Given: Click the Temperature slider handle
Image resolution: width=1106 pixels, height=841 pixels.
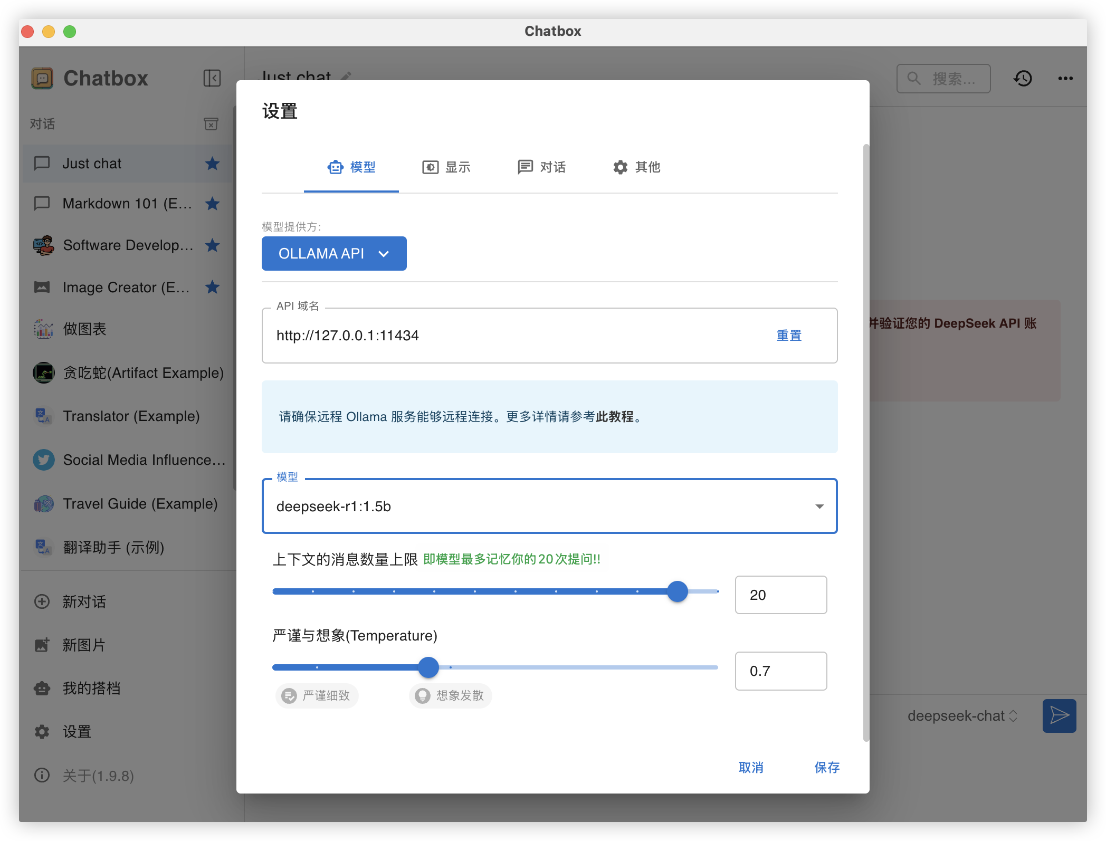Looking at the screenshot, I should click(x=428, y=667).
